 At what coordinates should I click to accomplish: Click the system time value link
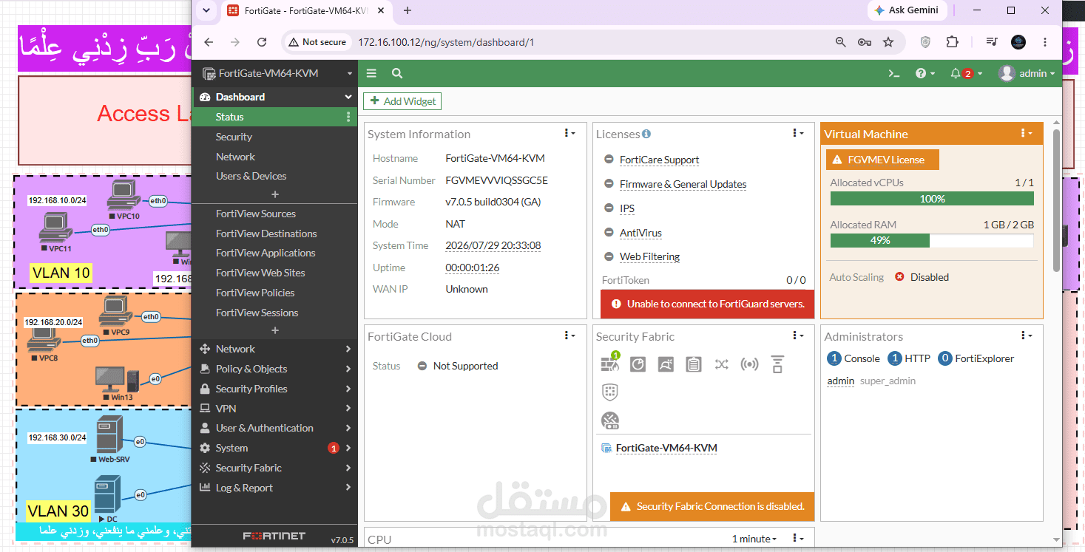[x=493, y=245]
